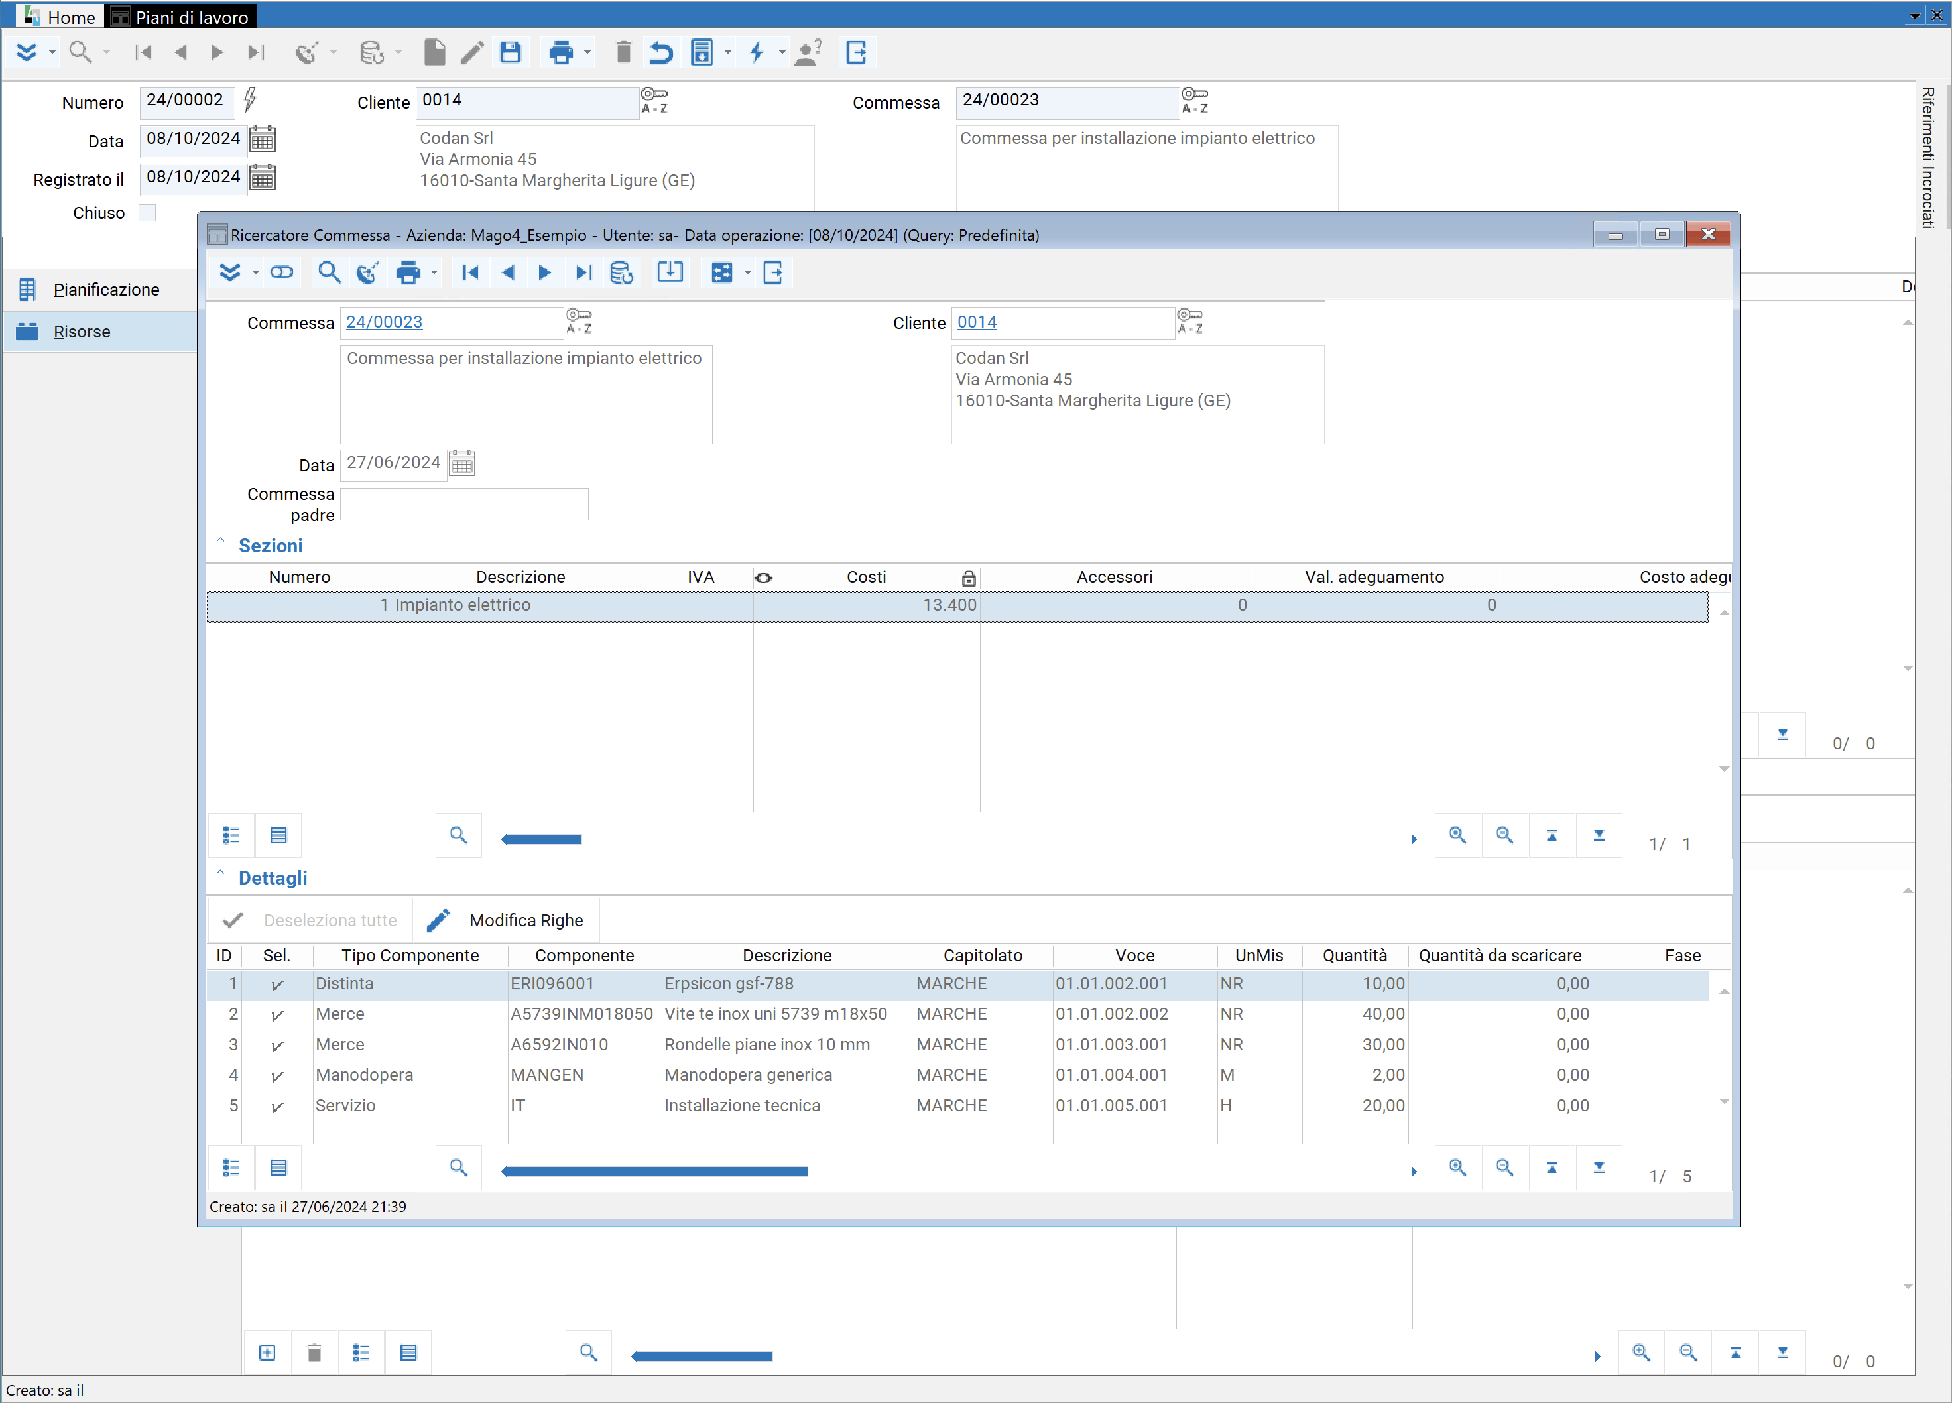The width and height of the screenshot is (1952, 1403).
Task: Click the Delete trash icon in main toolbar
Action: (624, 52)
